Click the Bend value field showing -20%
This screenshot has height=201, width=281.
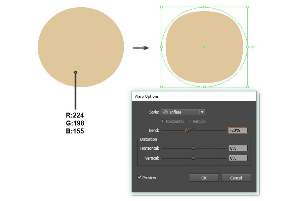tap(238, 130)
